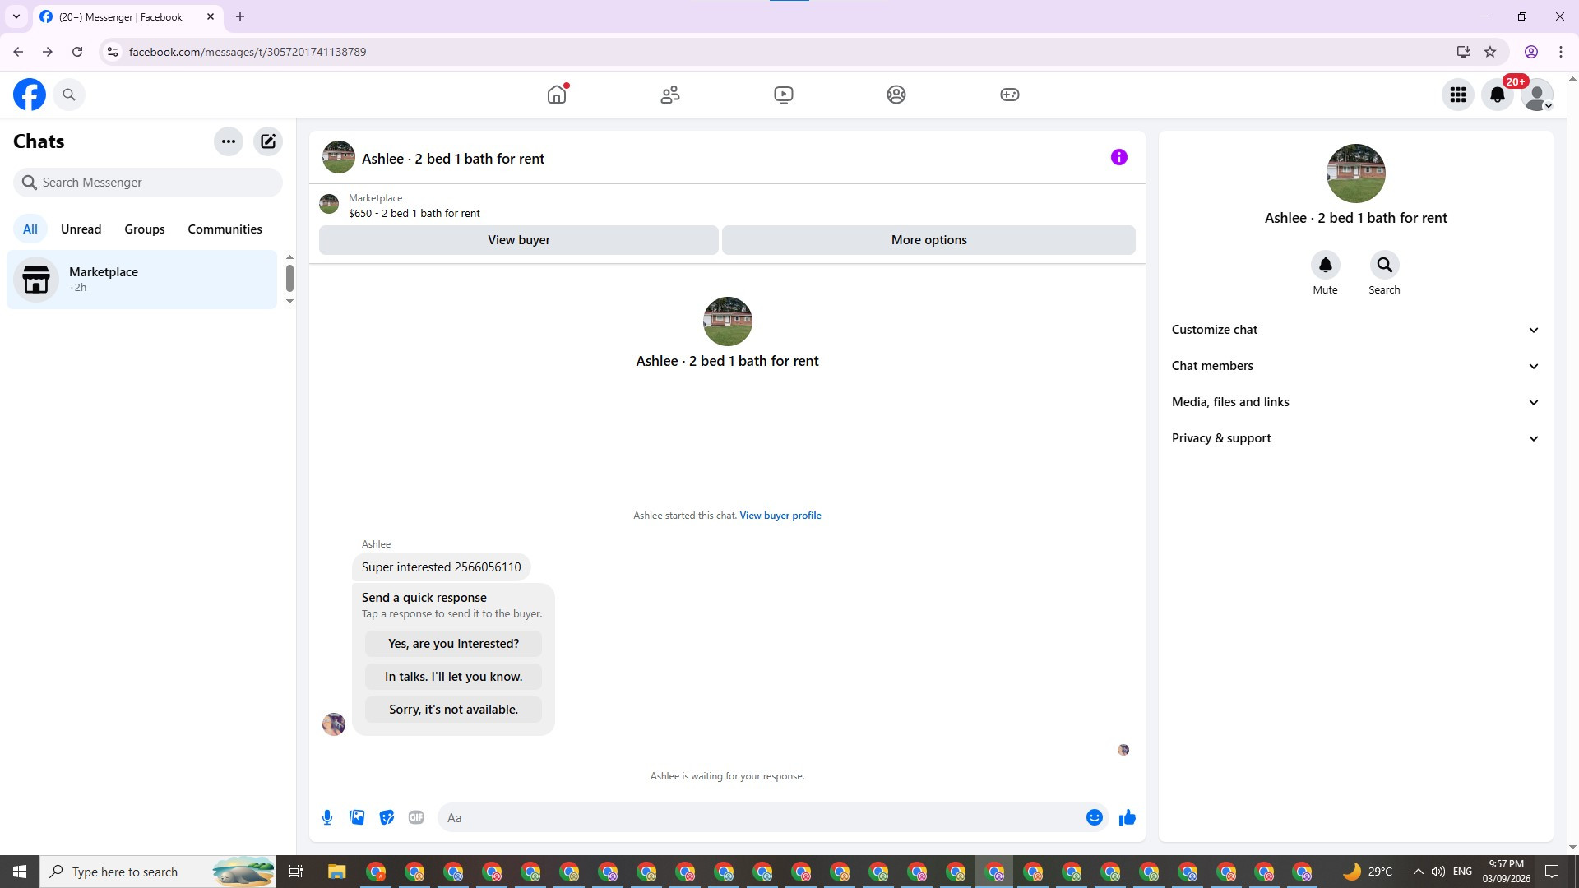Click the voice clip microphone icon
The height and width of the screenshot is (888, 1579).
click(327, 817)
